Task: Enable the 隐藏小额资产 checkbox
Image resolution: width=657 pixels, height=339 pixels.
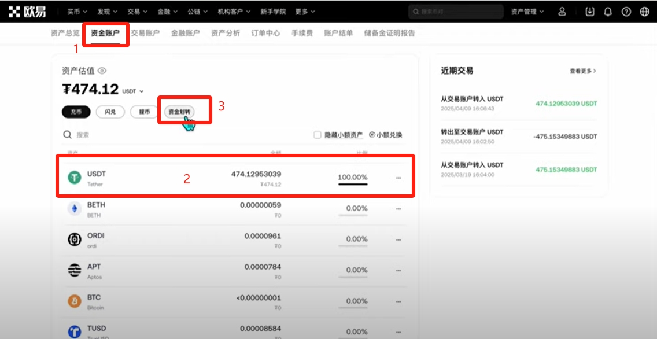Action: [318, 135]
